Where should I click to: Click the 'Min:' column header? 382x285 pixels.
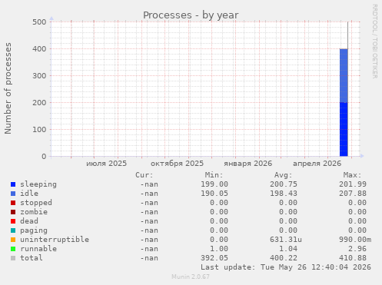coord(214,175)
